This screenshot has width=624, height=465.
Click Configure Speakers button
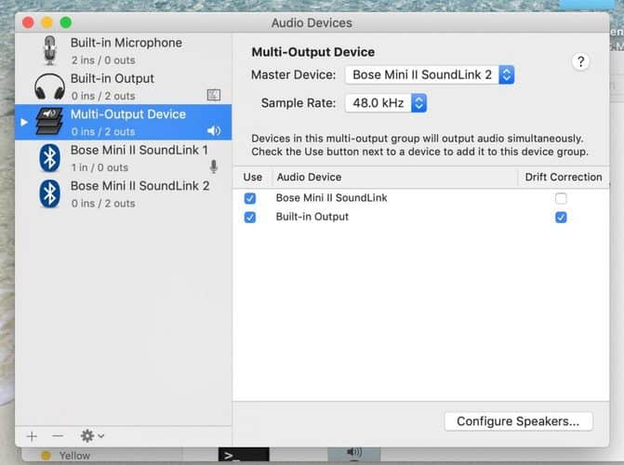(518, 421)
